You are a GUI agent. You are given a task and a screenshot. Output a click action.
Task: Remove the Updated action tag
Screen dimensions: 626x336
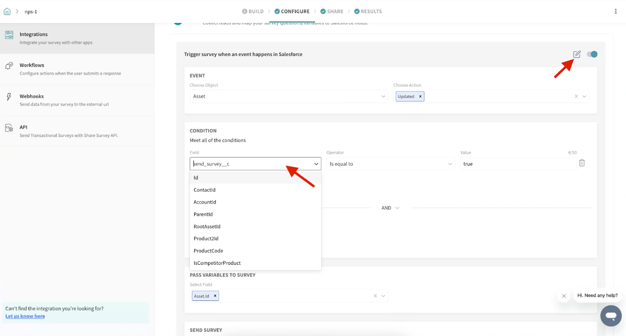(x=420, y=97)
